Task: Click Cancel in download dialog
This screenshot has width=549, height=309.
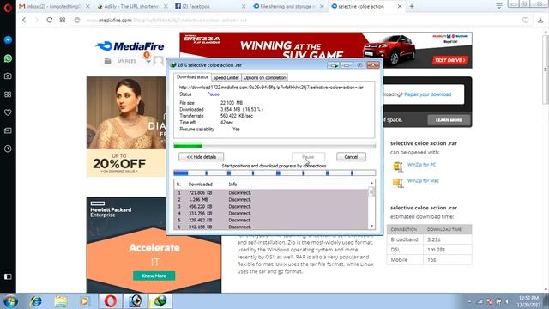Action: click(x=351, y=157)
